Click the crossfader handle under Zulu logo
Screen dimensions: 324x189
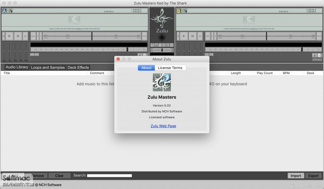162,50
